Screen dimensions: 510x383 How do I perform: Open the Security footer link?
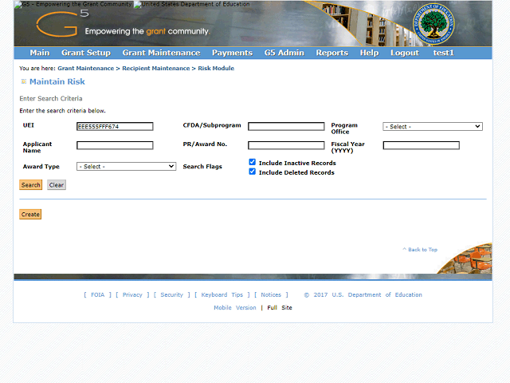coord(172,294)
